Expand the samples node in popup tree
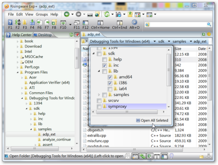 pos(99,94)
